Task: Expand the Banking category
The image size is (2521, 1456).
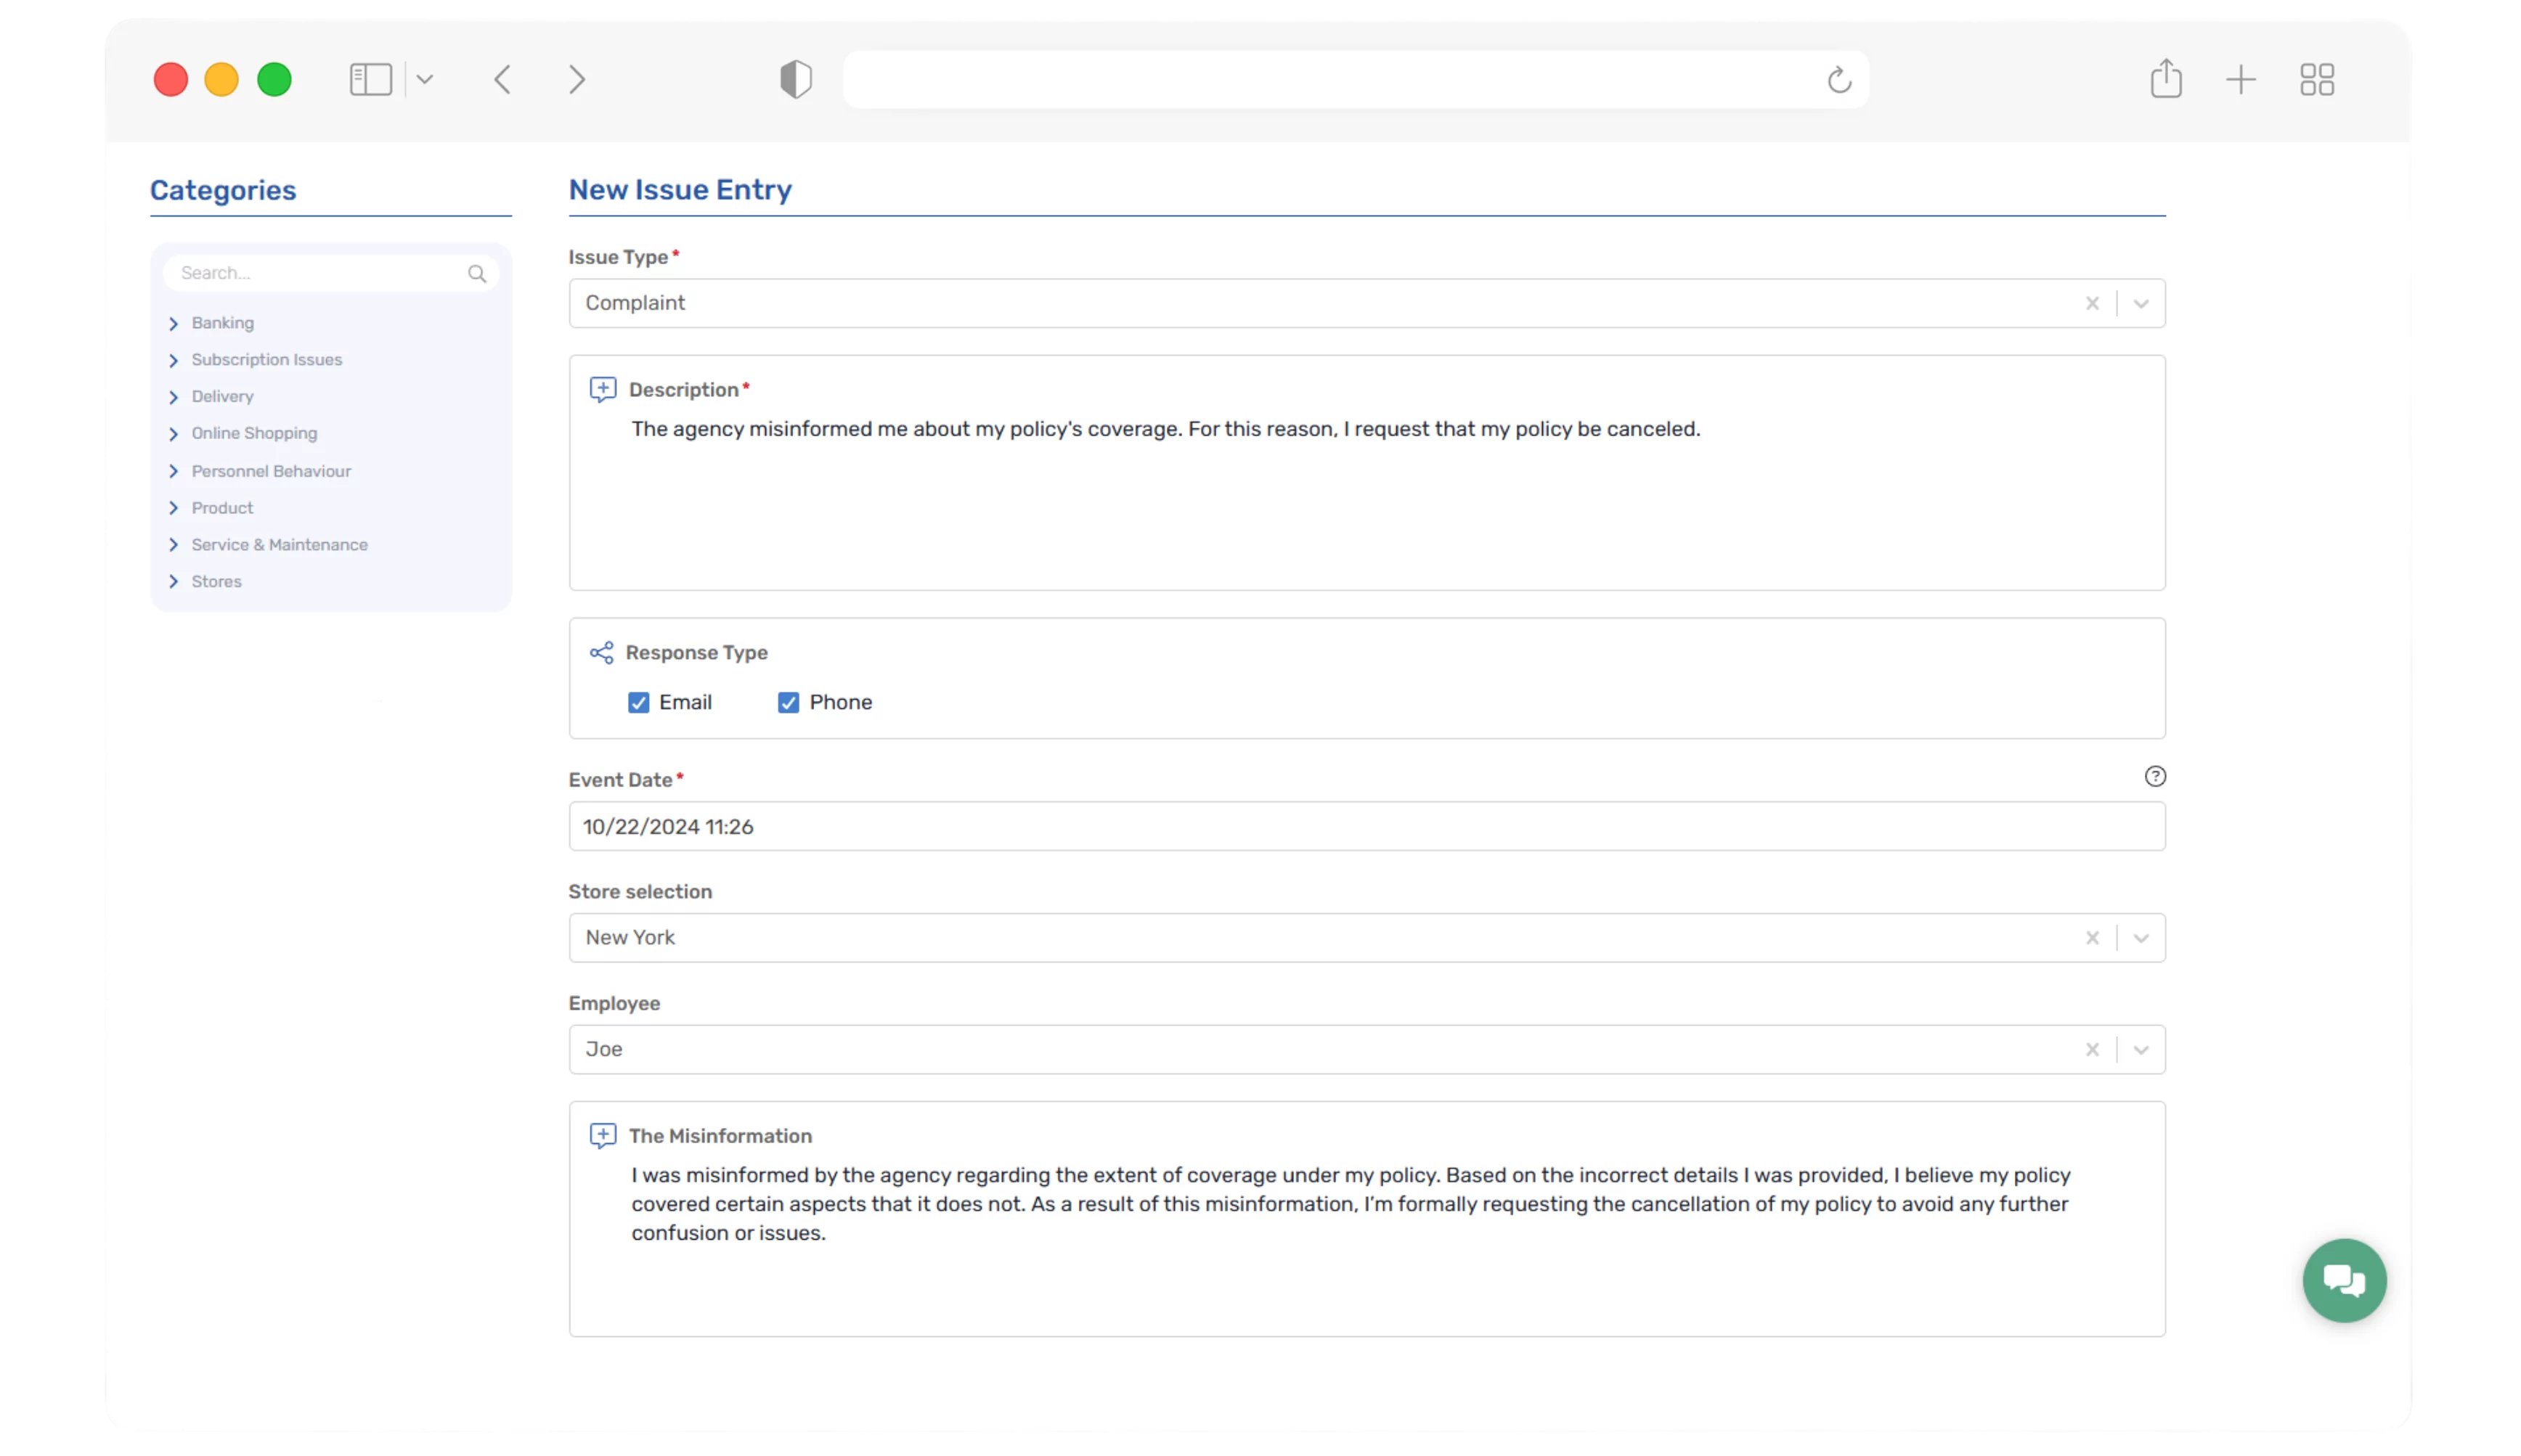Action: point(173,323)
